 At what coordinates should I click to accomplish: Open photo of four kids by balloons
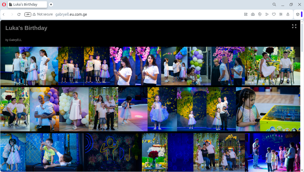coord(29,66)
